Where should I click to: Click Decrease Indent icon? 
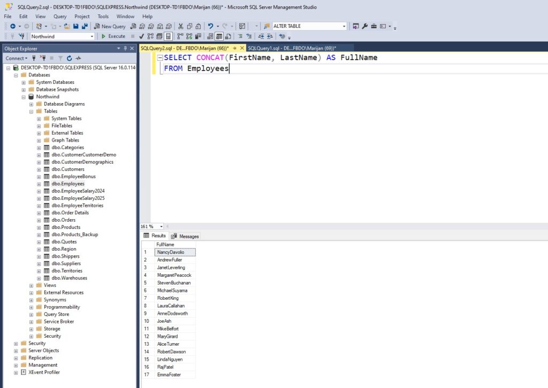coord(261,36)
